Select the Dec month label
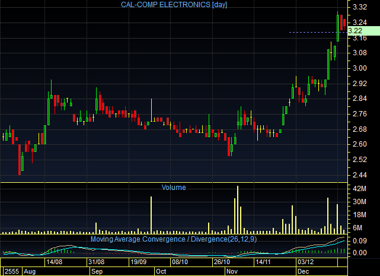The width and height of the screenshot is (380, 276). coord(303,271)
